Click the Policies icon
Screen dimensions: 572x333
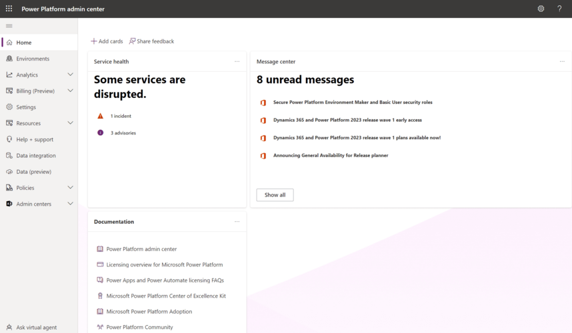pyautogui.click(x=9, y=188)
